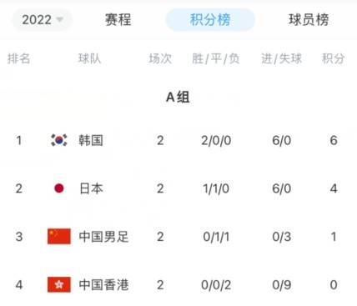
Task: Select the 中国男足 team name
Action: [103, 237]
